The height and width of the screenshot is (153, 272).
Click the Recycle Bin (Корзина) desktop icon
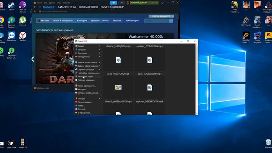click(268, 144)
